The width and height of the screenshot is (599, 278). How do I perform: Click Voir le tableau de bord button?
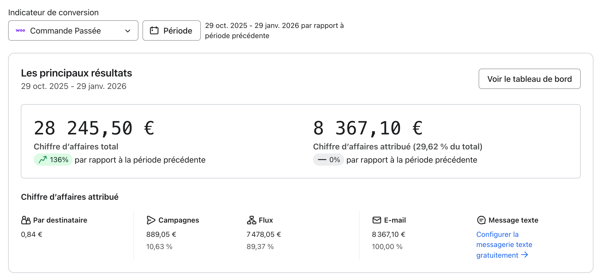pos(529,79)
